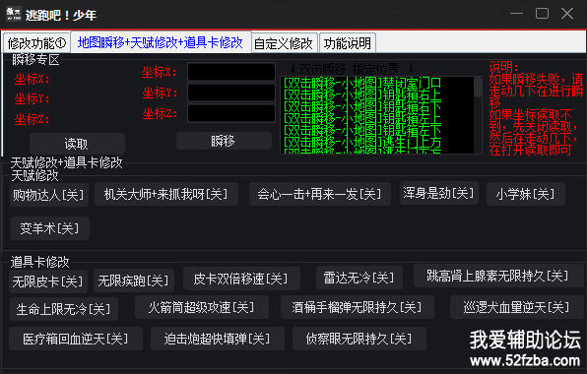Select the 地图瞬移+天赋修改+道具卡修改 tab
Image resolution: width=587 pixels, height=374 pixels.
[161, 42]
